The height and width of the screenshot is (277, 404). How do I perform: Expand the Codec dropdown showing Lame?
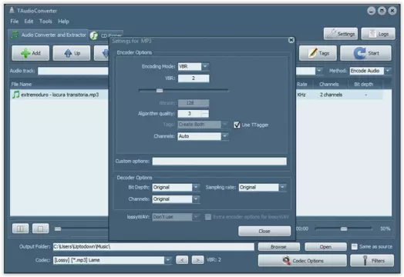click(168, 260)
